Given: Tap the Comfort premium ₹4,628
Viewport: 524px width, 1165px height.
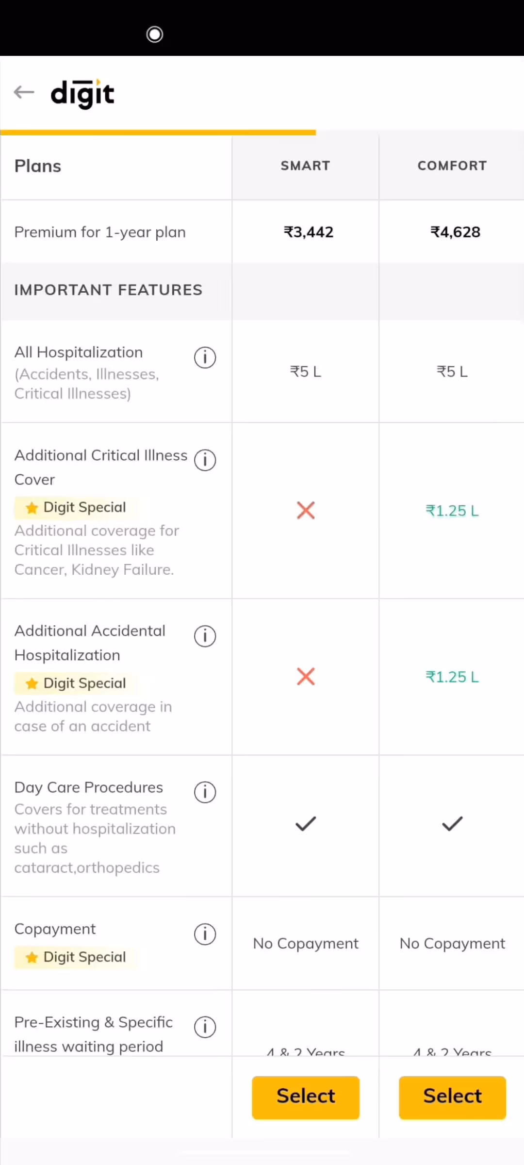Looking at the screenshot, I should (x=455, y=232).
